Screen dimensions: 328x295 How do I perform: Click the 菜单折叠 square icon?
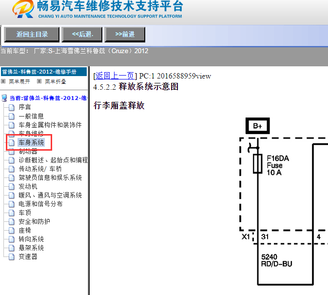click(x=39, y=81)
